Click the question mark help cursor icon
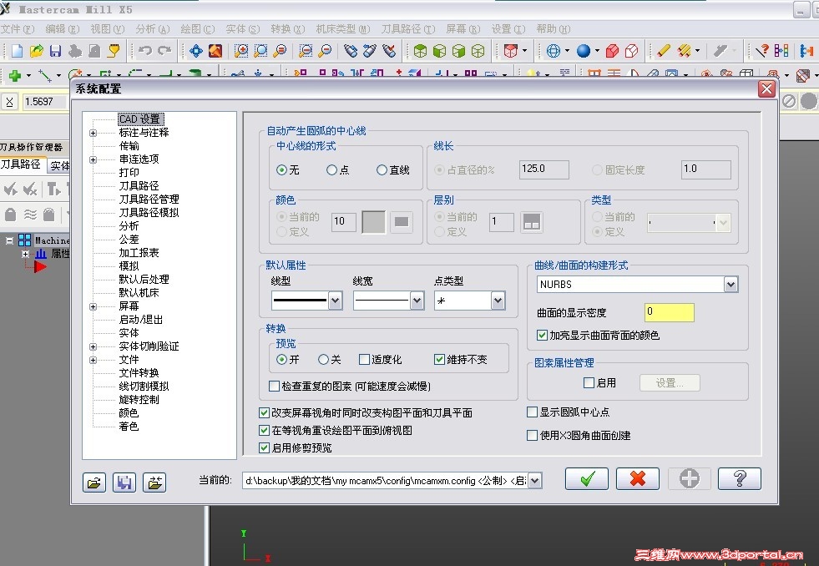Image resolution: width=819 pixels, height=566 pixels. click(x=762, y=51)
